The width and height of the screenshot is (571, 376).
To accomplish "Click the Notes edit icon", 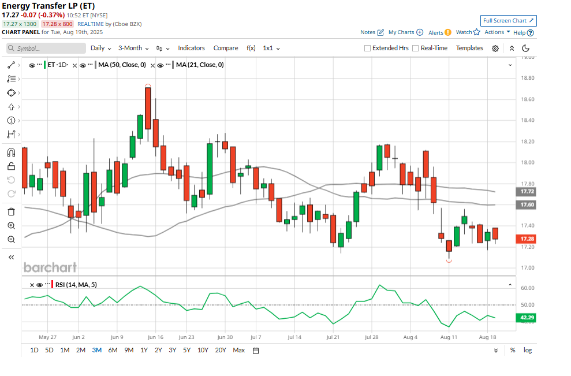I will [x=380, y=32].
